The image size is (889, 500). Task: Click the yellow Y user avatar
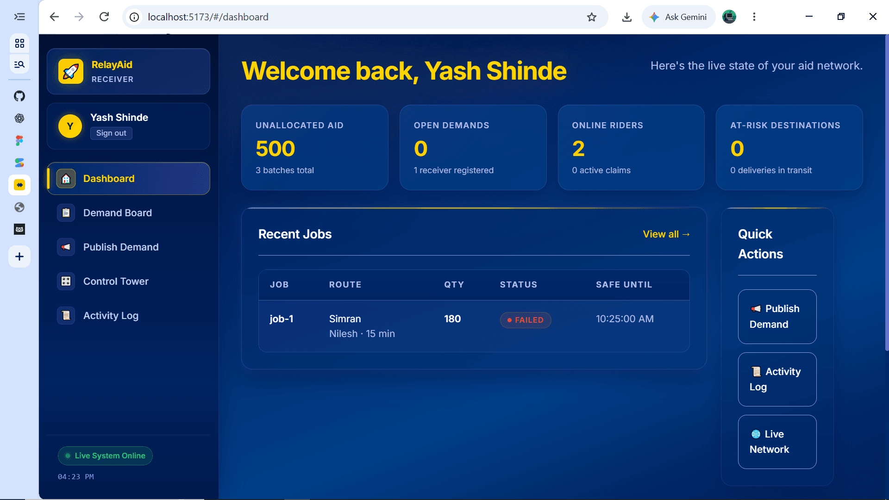70,126
